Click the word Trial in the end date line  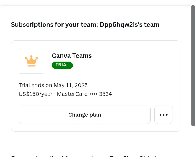[24, 85]
